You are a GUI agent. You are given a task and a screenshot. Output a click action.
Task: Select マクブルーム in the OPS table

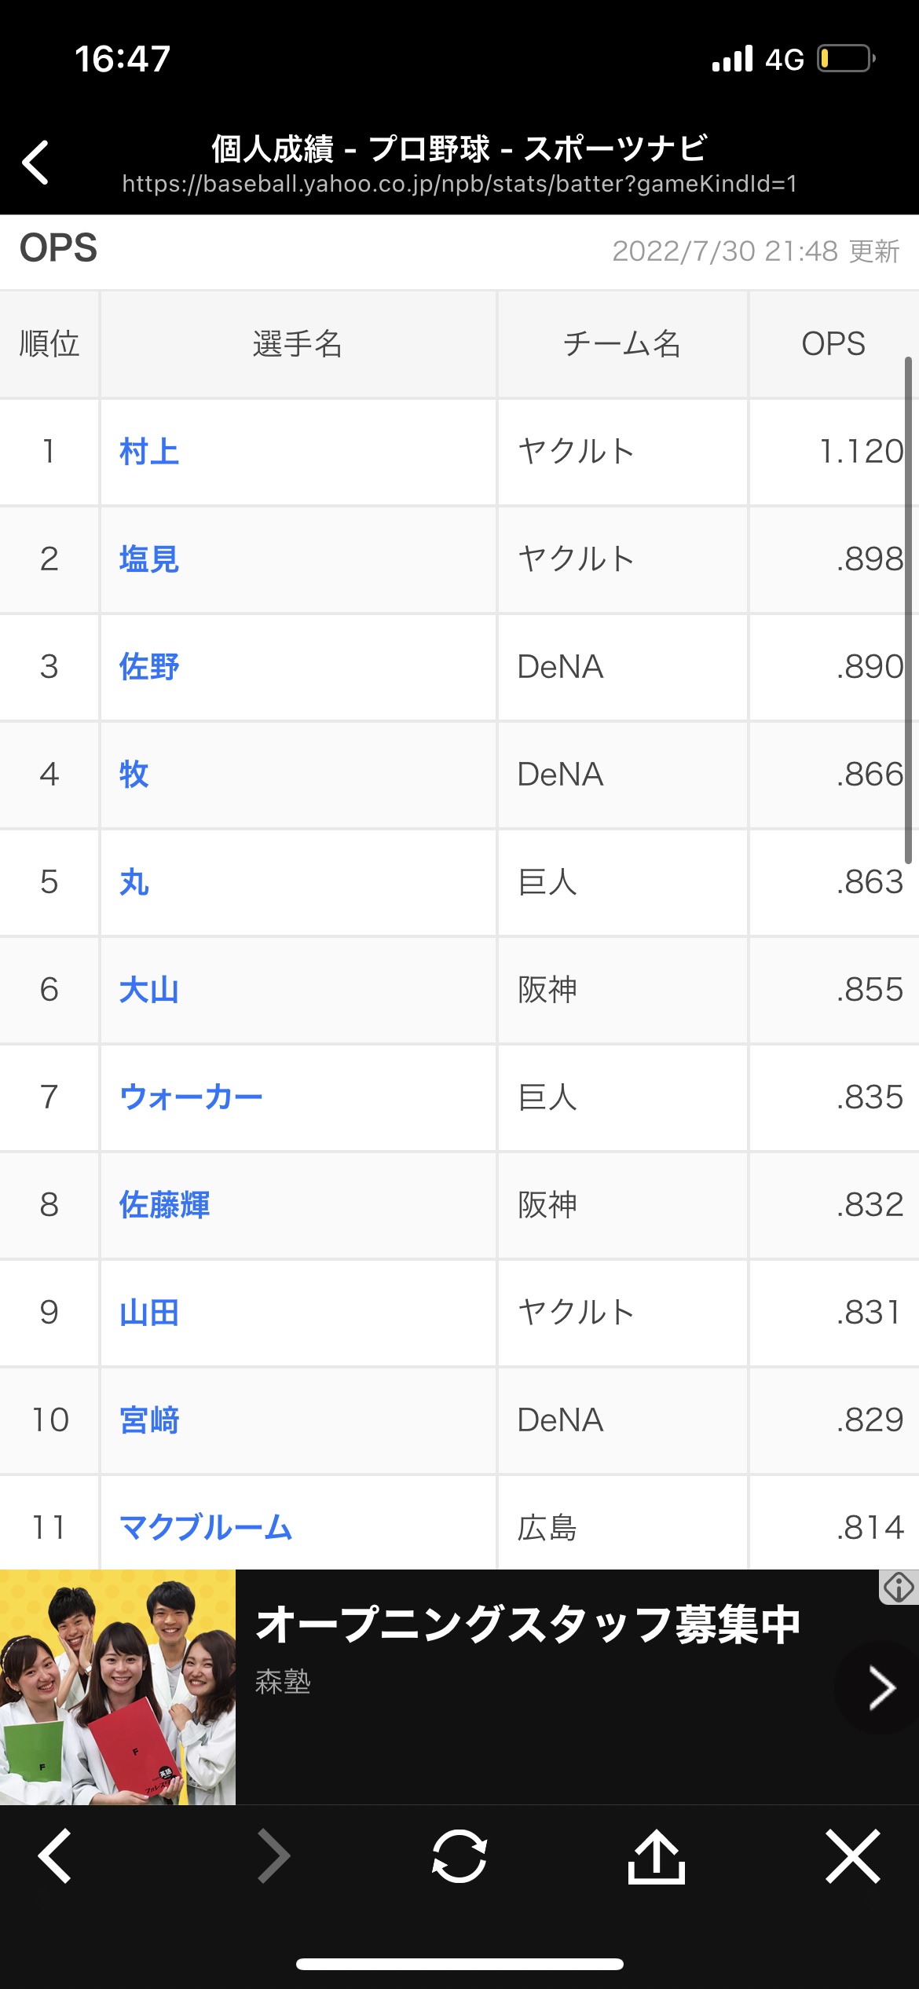pyautogui.click(x=206, y=1527)
